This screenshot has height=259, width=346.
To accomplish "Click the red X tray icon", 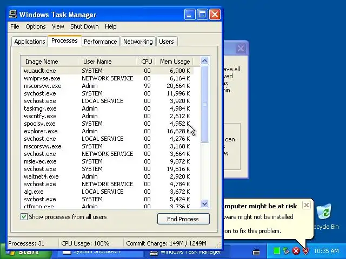I will 296,251.
